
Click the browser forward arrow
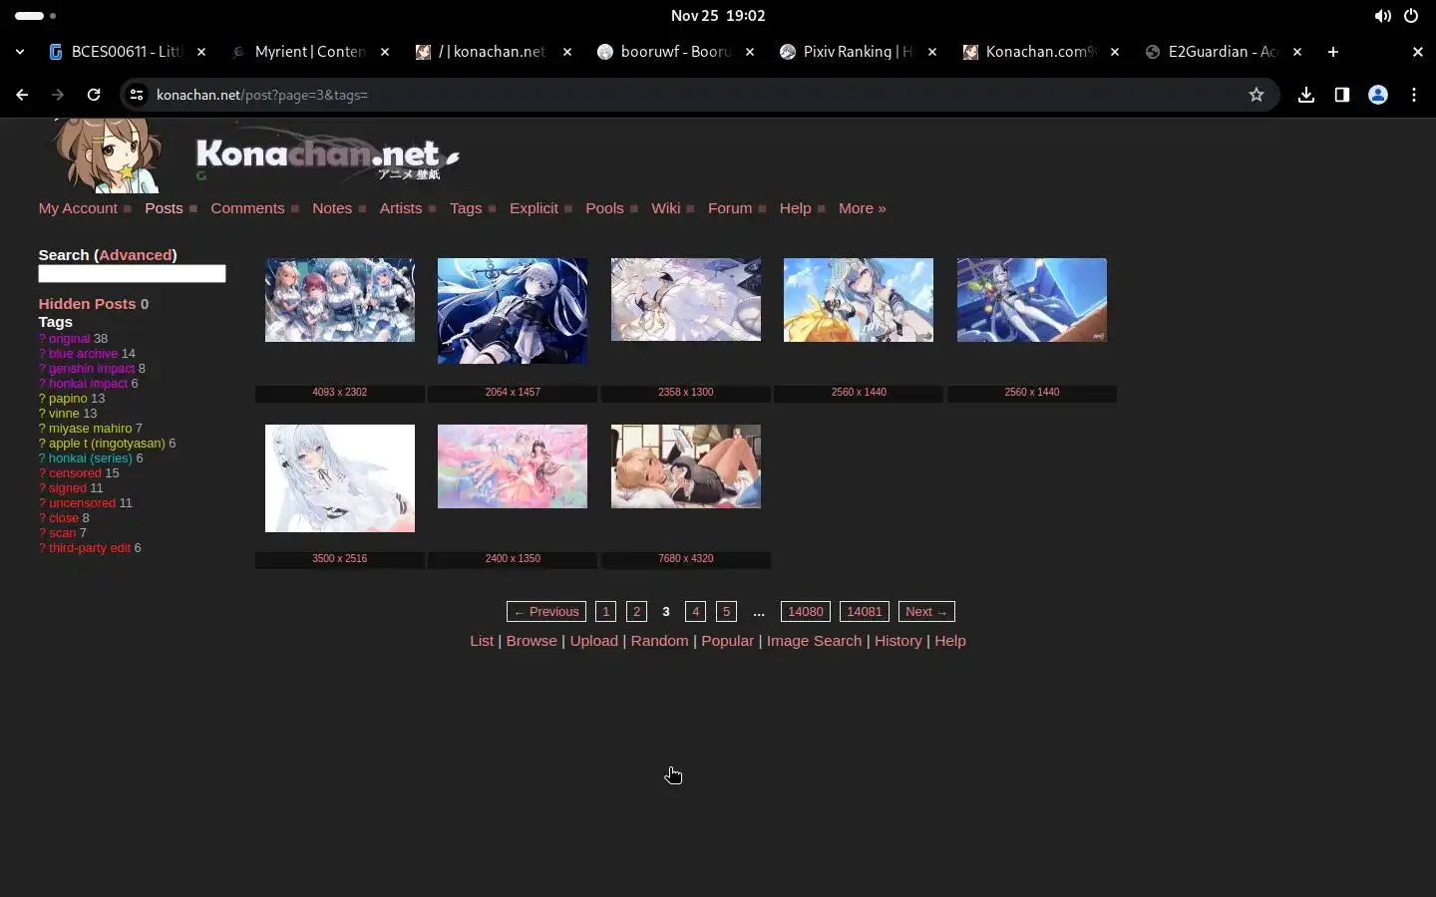pyautogui.click(x=58, y=95)
